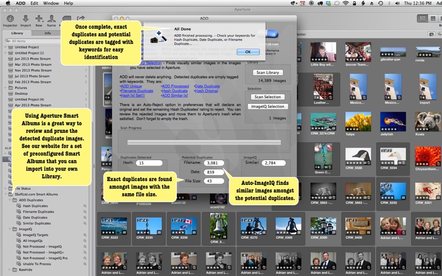Open search settings for ImageIQ Targets album
This screenshot has width=442, height=276.
[85, 235]
